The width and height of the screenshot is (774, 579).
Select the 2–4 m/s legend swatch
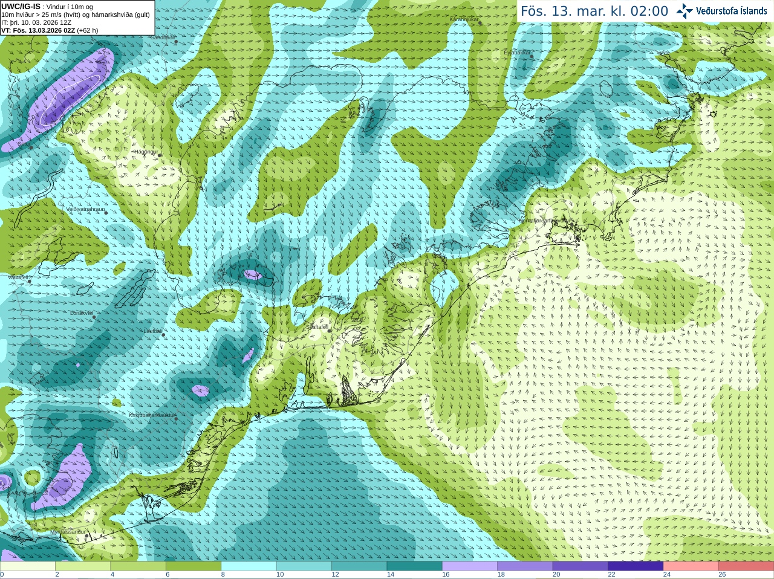coord(83,566)
